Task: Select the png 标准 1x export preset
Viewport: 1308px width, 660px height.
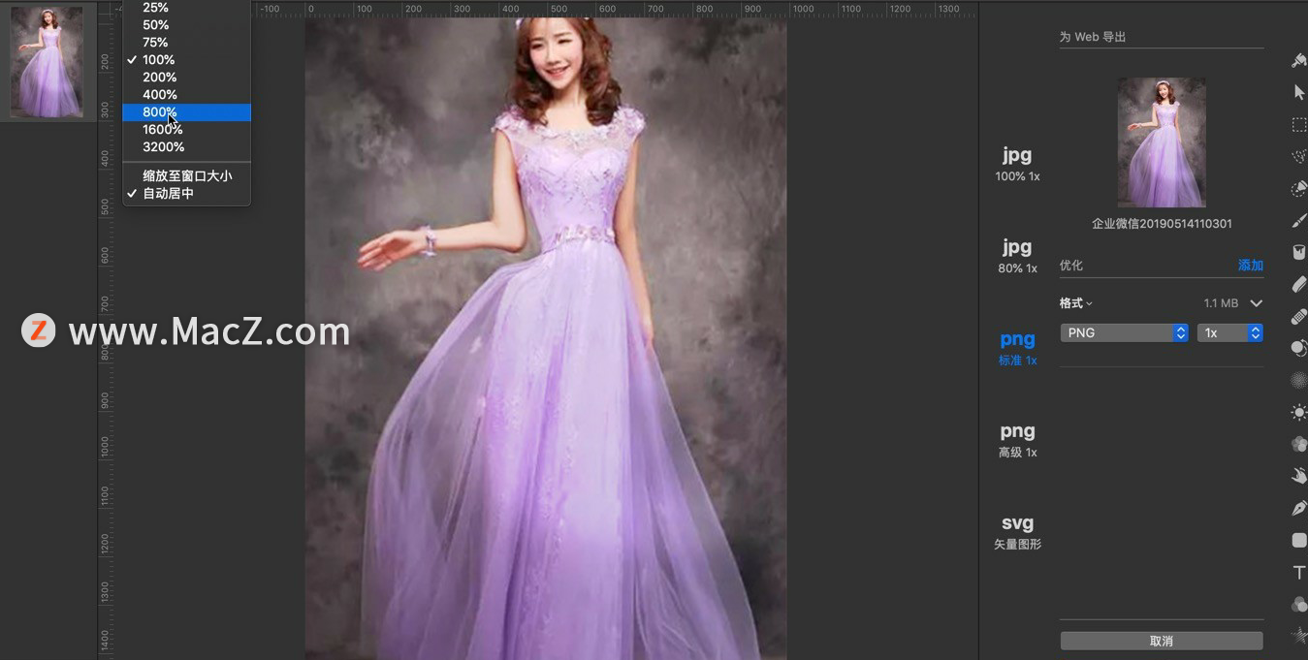Action: tap(1017, 347)
